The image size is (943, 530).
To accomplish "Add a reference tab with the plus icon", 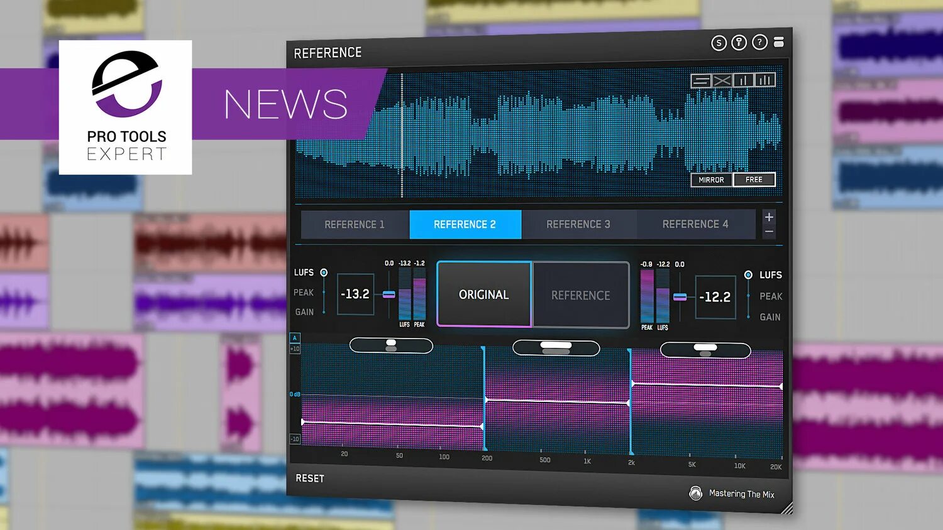I will pos(769,217).
